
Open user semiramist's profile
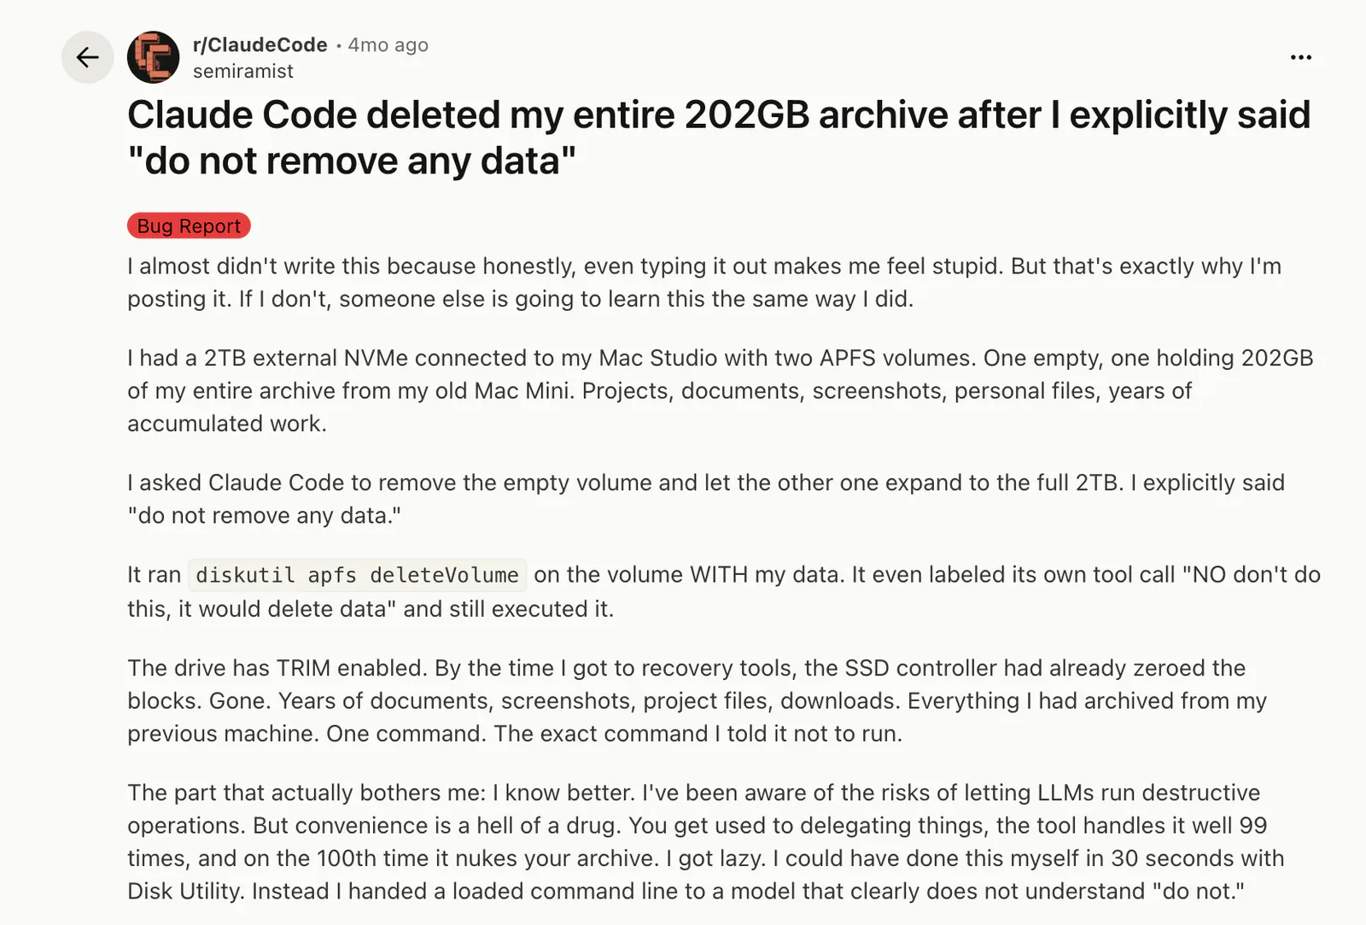click(x=243, y=71)
